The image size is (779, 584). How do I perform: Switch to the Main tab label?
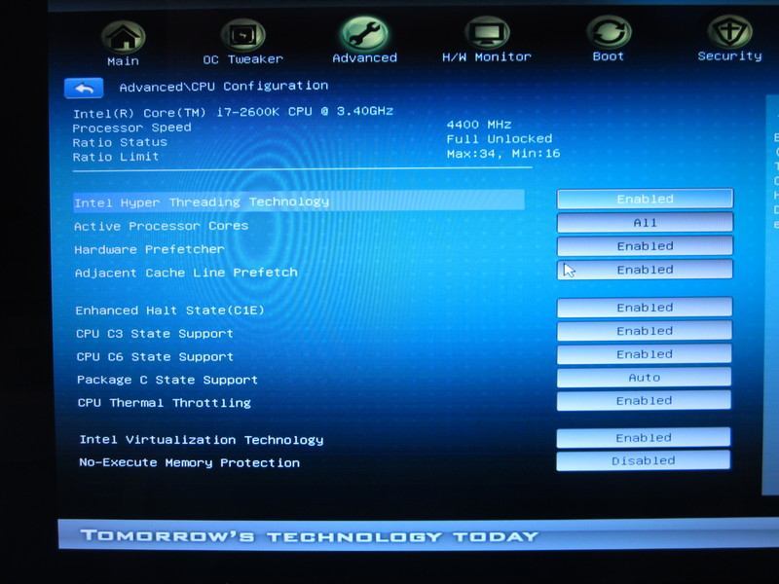[x=124, y=61]
